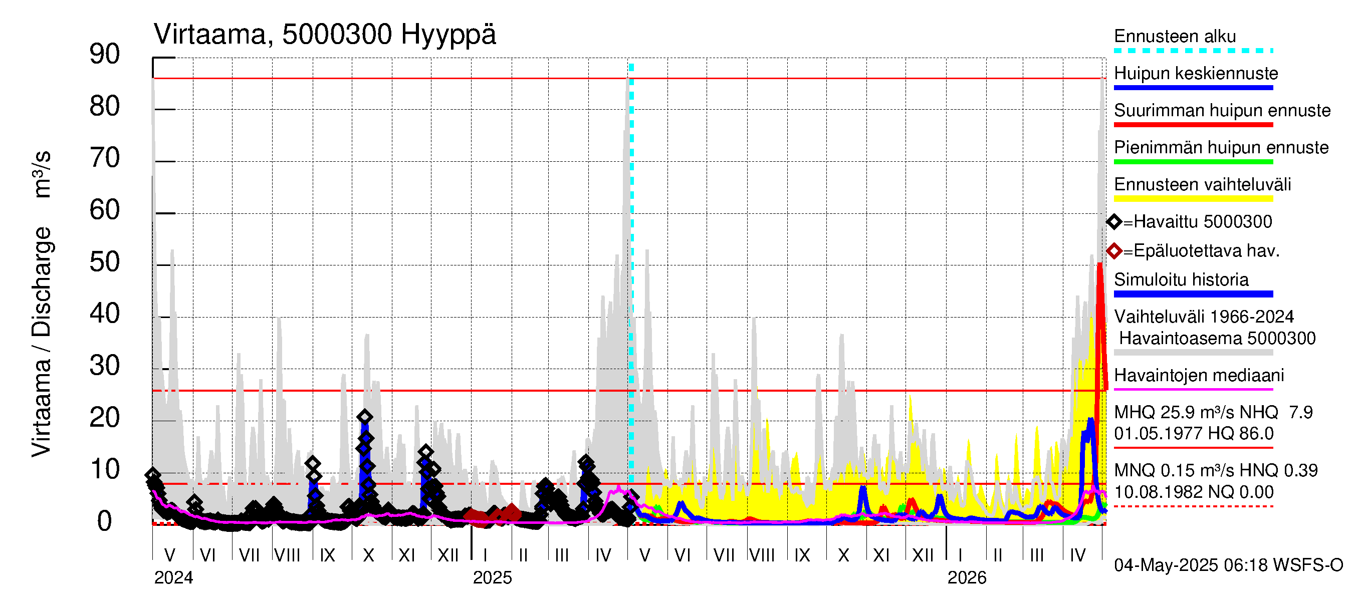The width and height of the screenshot is (1353, 601).
Task: Click month label X under 2024
Action: [368, 555]
